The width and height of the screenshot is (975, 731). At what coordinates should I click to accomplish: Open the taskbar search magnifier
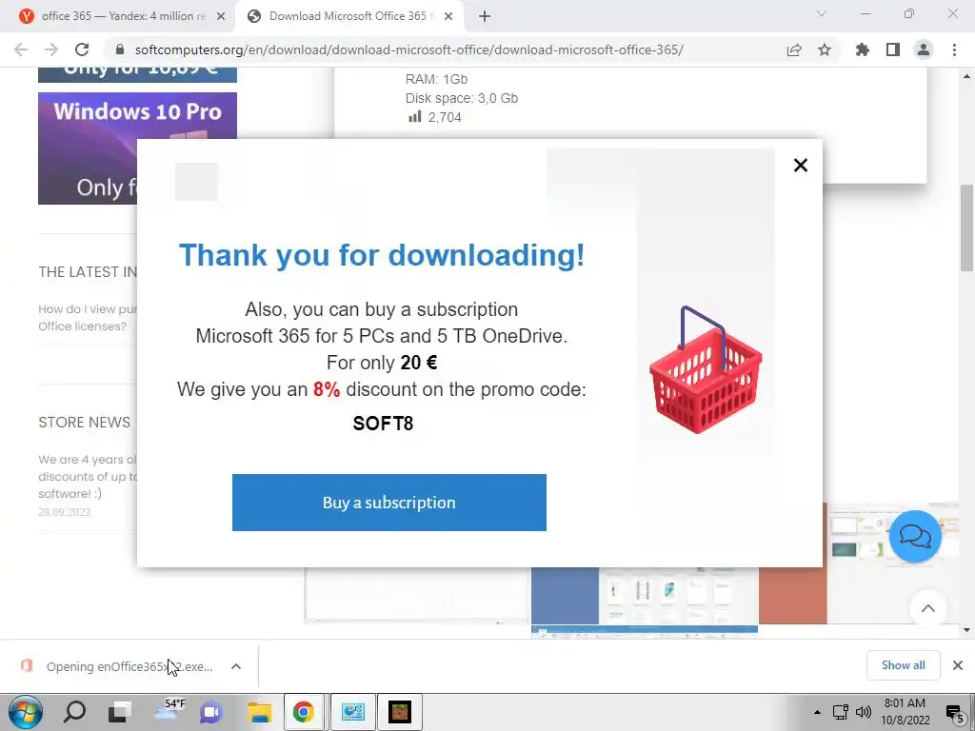click(x=74, y=712)
